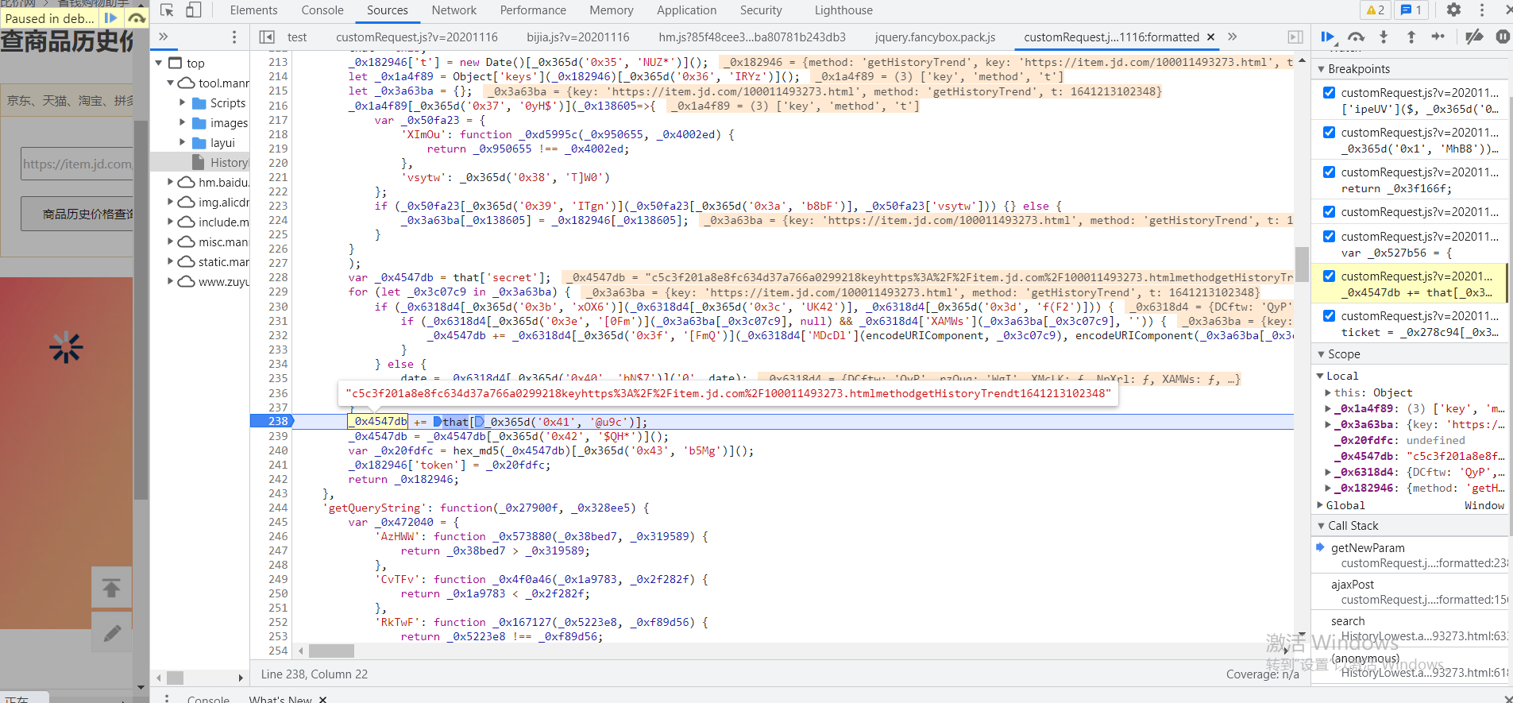The image size is (1513, 703).
Task: Open the Network tab
Action: 454,10
